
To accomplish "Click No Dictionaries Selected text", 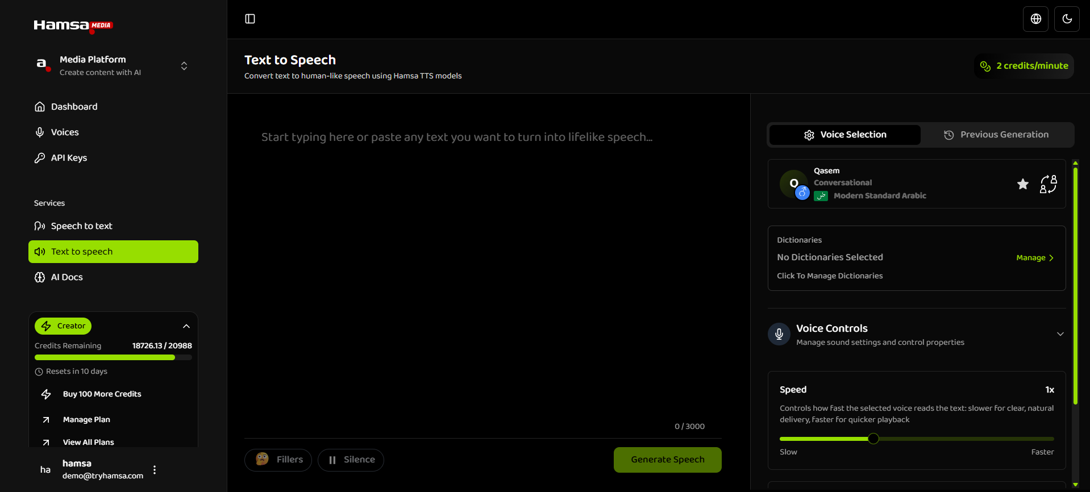I will 830,257.
